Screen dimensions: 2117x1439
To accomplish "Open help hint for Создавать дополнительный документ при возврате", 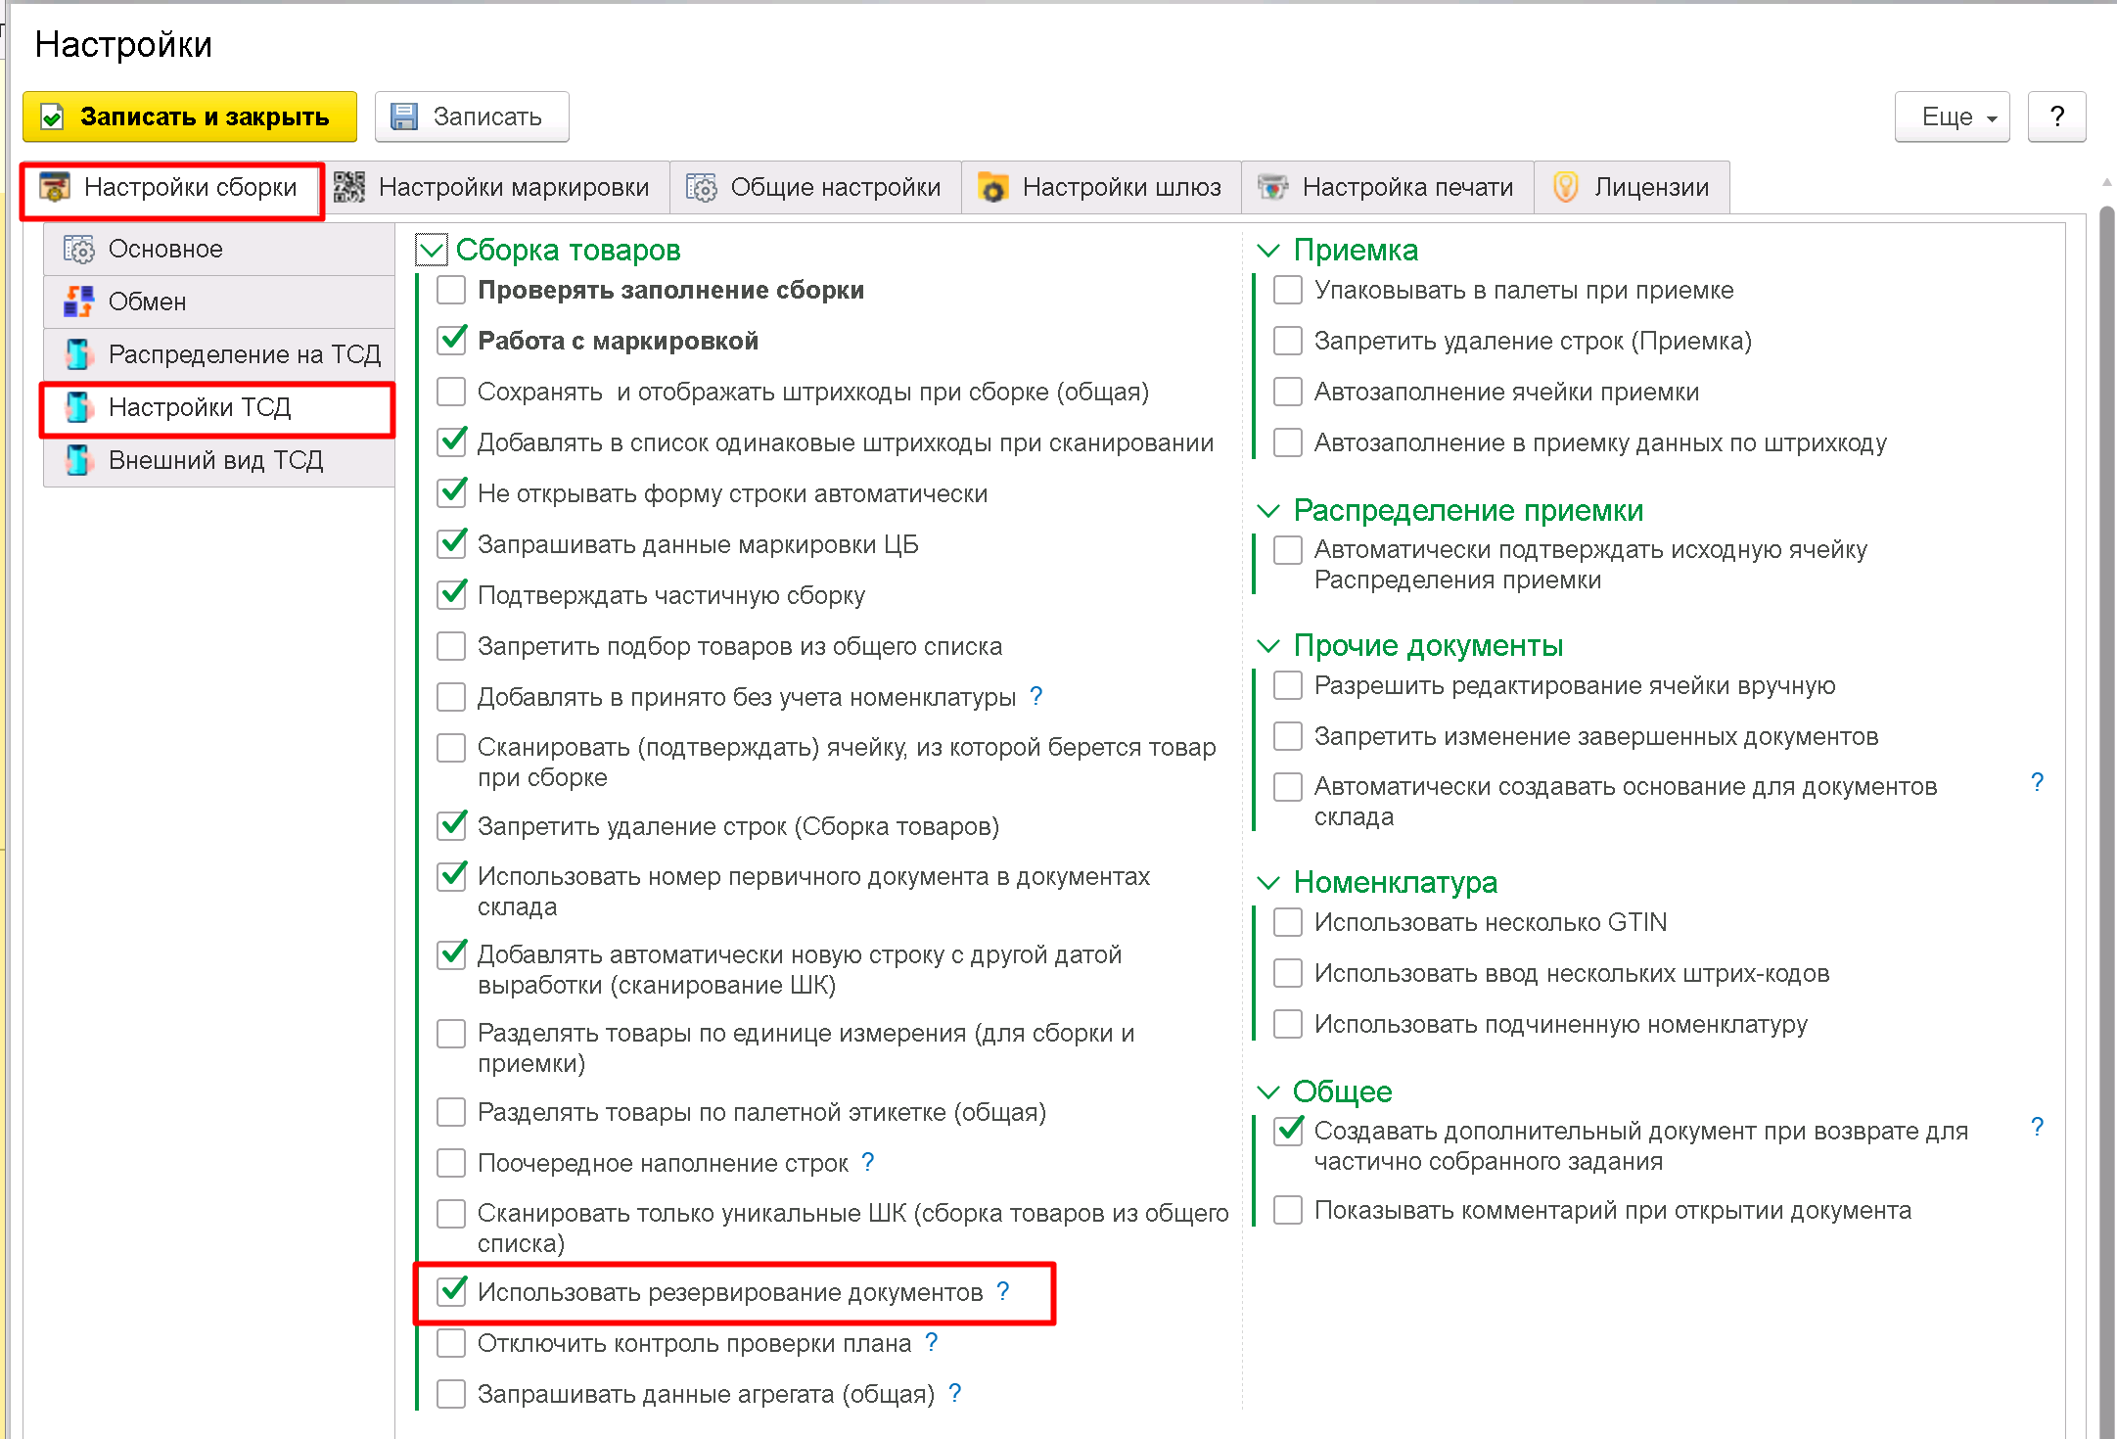I will [x=2038, y=1127].
